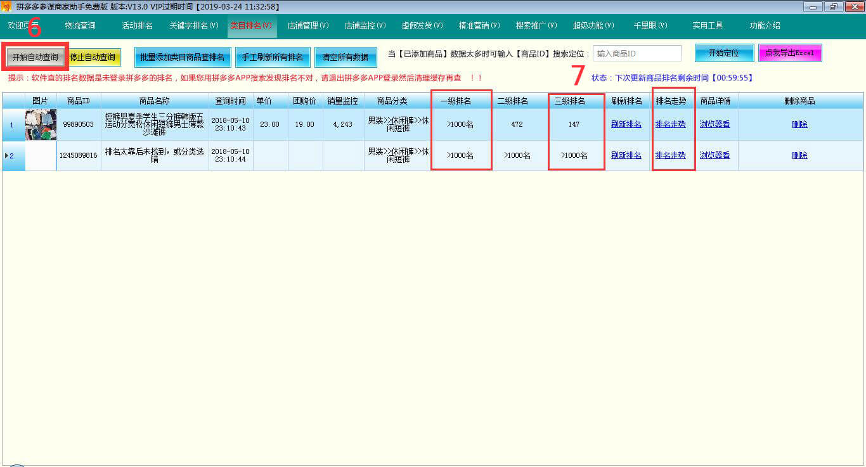Click the 图片 column header
Image resolution: width=866 pixels, height=467 pixels.
(x=41, y=101)
